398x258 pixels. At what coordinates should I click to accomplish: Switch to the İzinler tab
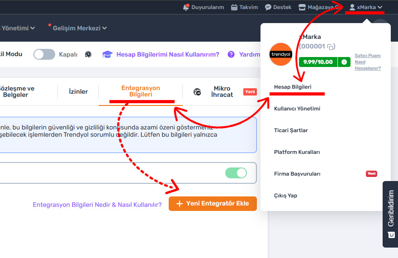78,92
